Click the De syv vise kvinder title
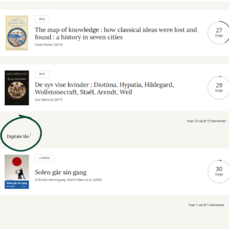229x229 pixels. coord(104,88)
